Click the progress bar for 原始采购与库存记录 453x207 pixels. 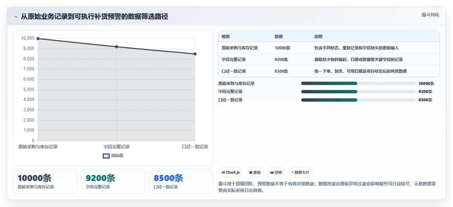pyautogui.click(x=358, y=83)
